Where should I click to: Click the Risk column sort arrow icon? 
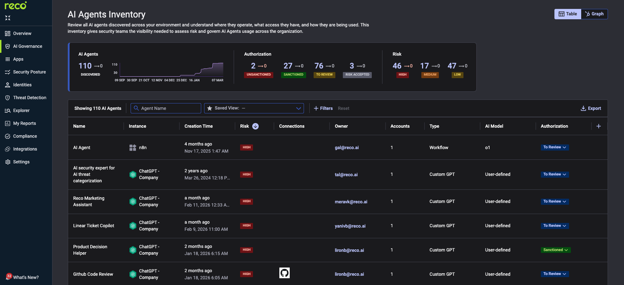click(255, 126)
